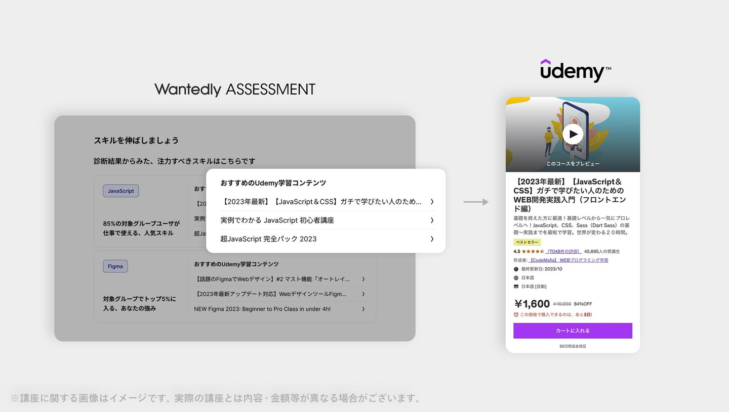Open chevron for 【2023年最新】【JavaScript＆CSS】 row
729x412 pixels.
tap(432, 201)
